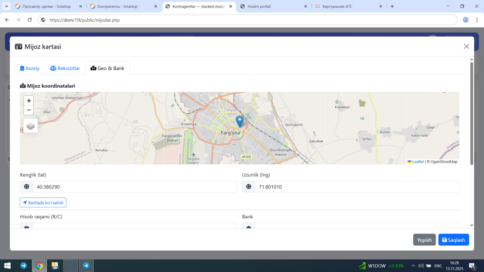Click the blue location marker pin
The image size is (484, 272).
(239, 121)
